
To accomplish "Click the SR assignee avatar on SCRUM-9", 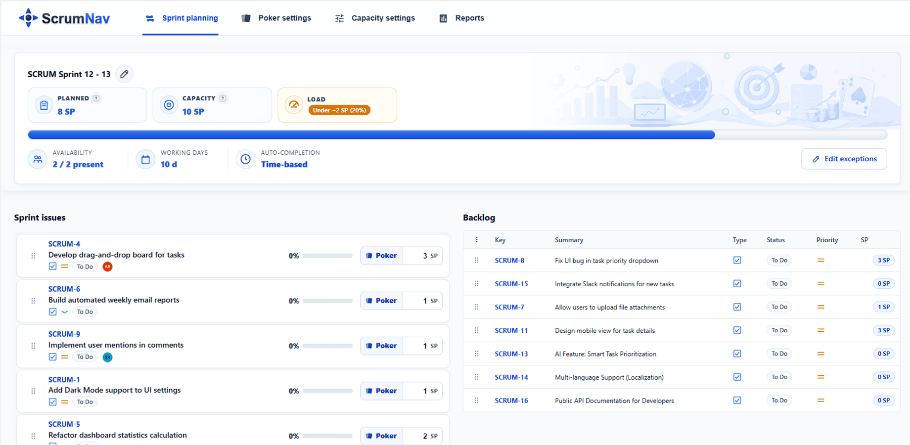I will [107, 357].
